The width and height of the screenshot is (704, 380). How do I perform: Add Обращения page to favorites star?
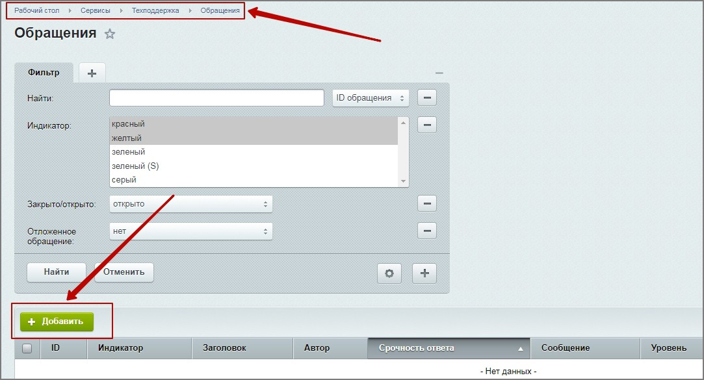click(110, 34)
